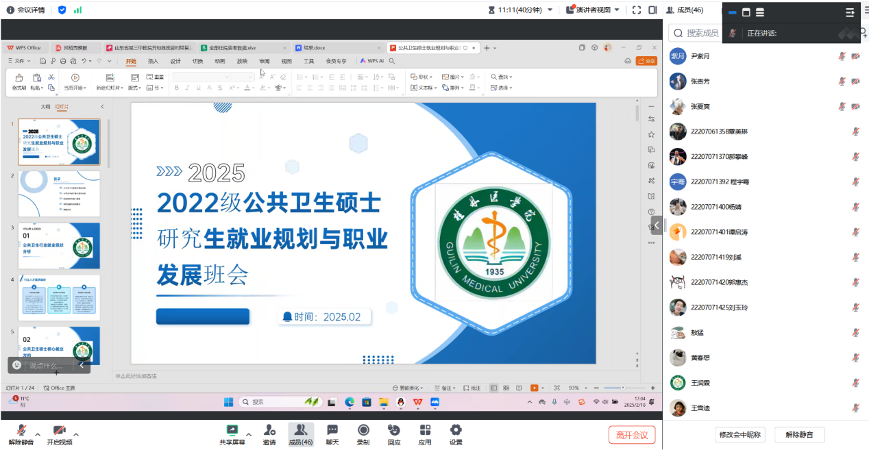869x450 pixels.
Task: Enter full screen via top bar icon
Action: 637,10
